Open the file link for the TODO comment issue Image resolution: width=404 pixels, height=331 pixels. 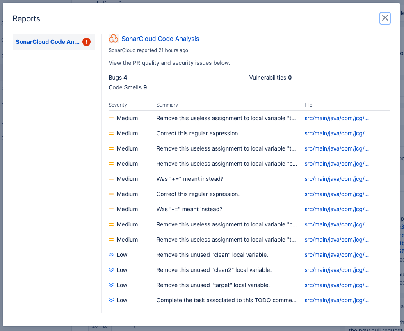[336, 300]
